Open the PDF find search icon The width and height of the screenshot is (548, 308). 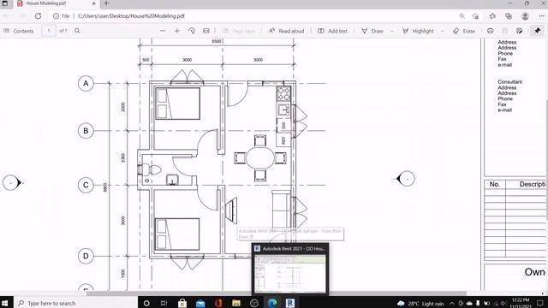click(77, 31)
